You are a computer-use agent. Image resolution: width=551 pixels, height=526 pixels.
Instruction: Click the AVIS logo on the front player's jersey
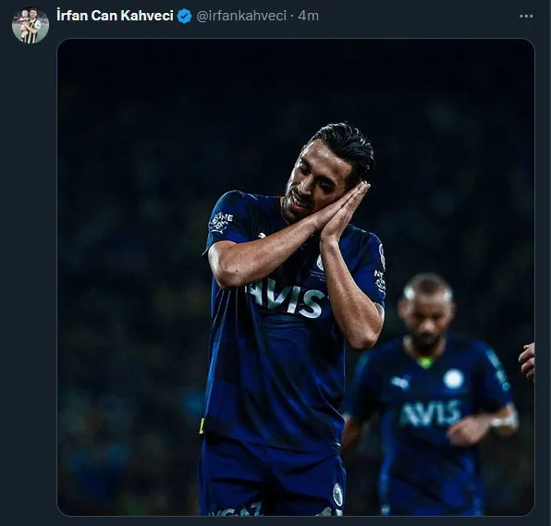coord(286,298)
